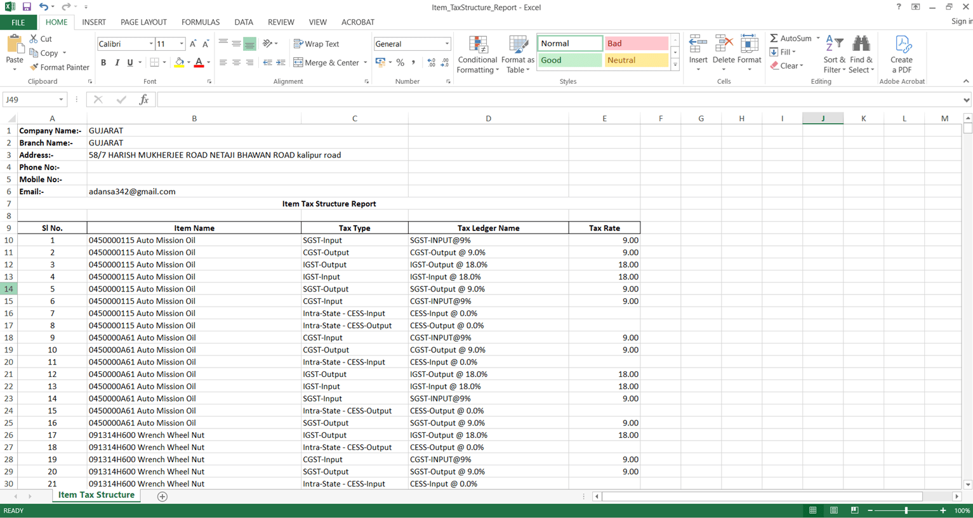Switch to Normal view in status bar
The width and height of the screenshot is (973, 518).
click(812, 510)
